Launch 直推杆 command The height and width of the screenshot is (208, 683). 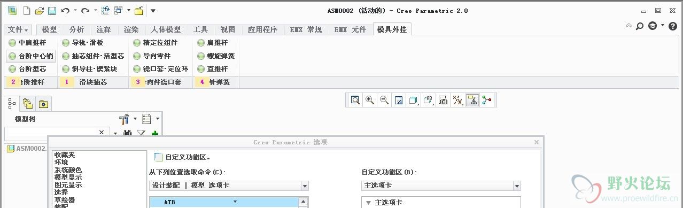[x=212, y=69]
